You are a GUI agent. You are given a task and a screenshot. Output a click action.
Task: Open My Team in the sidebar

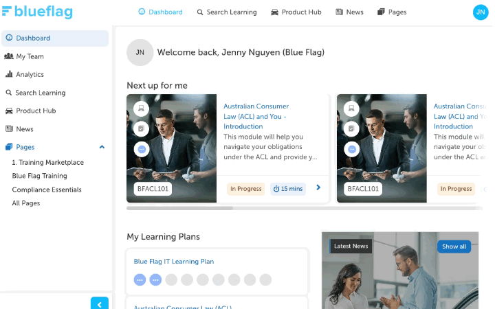click(24, 56)
